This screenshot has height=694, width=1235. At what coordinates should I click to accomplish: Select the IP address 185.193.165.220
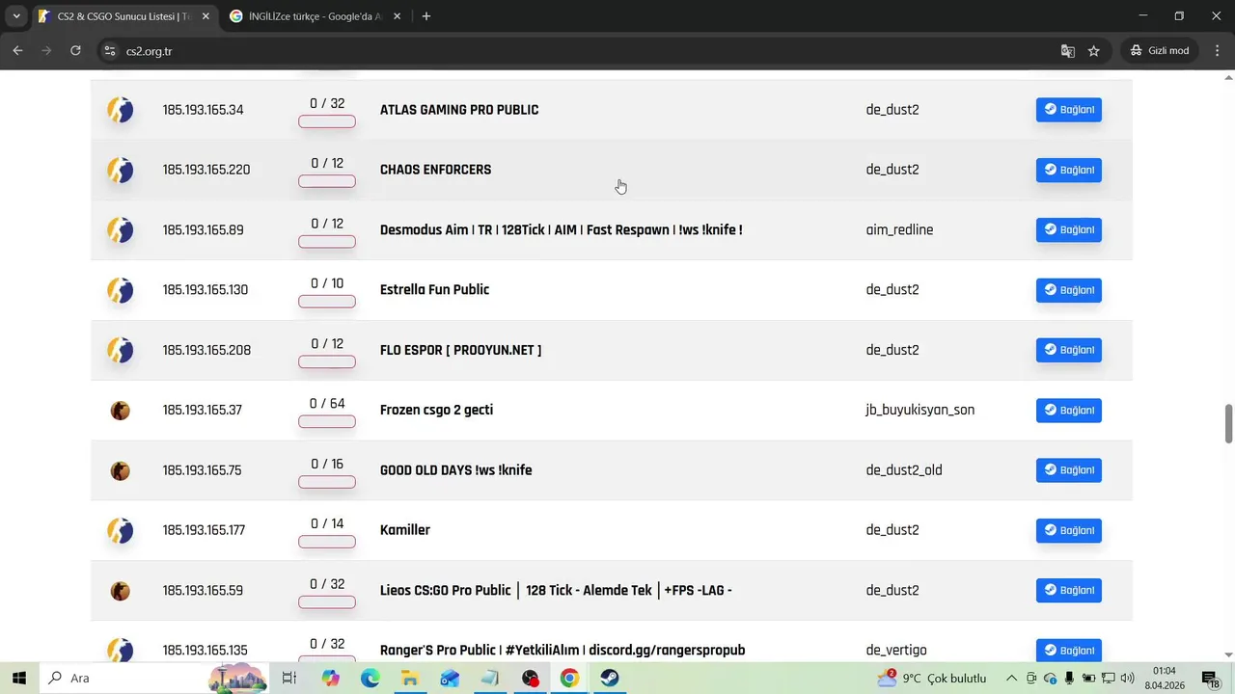tap(206, 170)
